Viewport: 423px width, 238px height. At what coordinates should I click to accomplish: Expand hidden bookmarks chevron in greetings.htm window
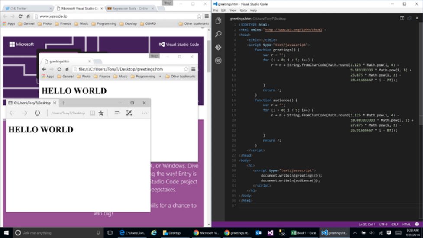[160, 76]
